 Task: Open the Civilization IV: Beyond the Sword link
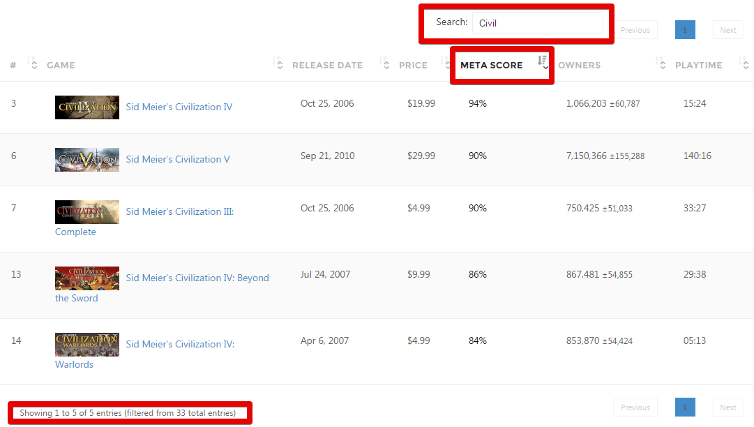click(x=197, y=278)
